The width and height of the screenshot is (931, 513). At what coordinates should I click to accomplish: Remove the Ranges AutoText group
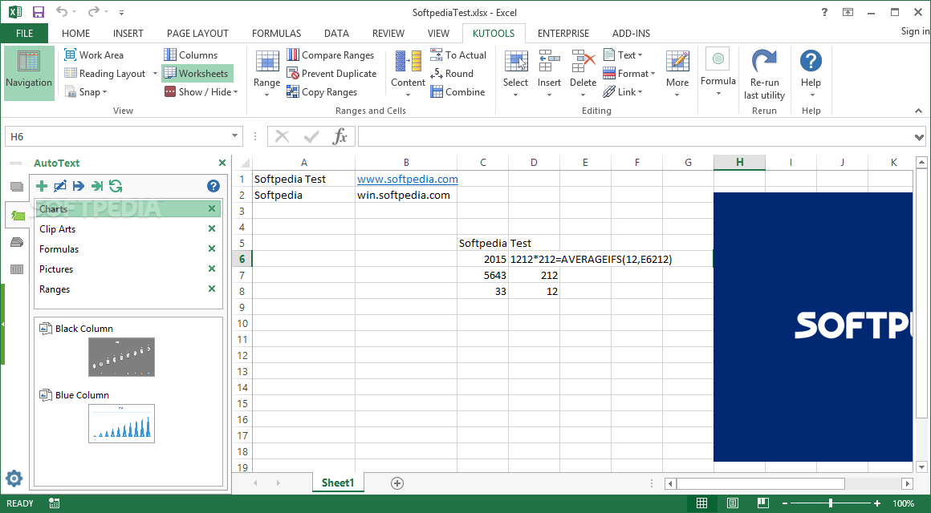pos(211,289)
